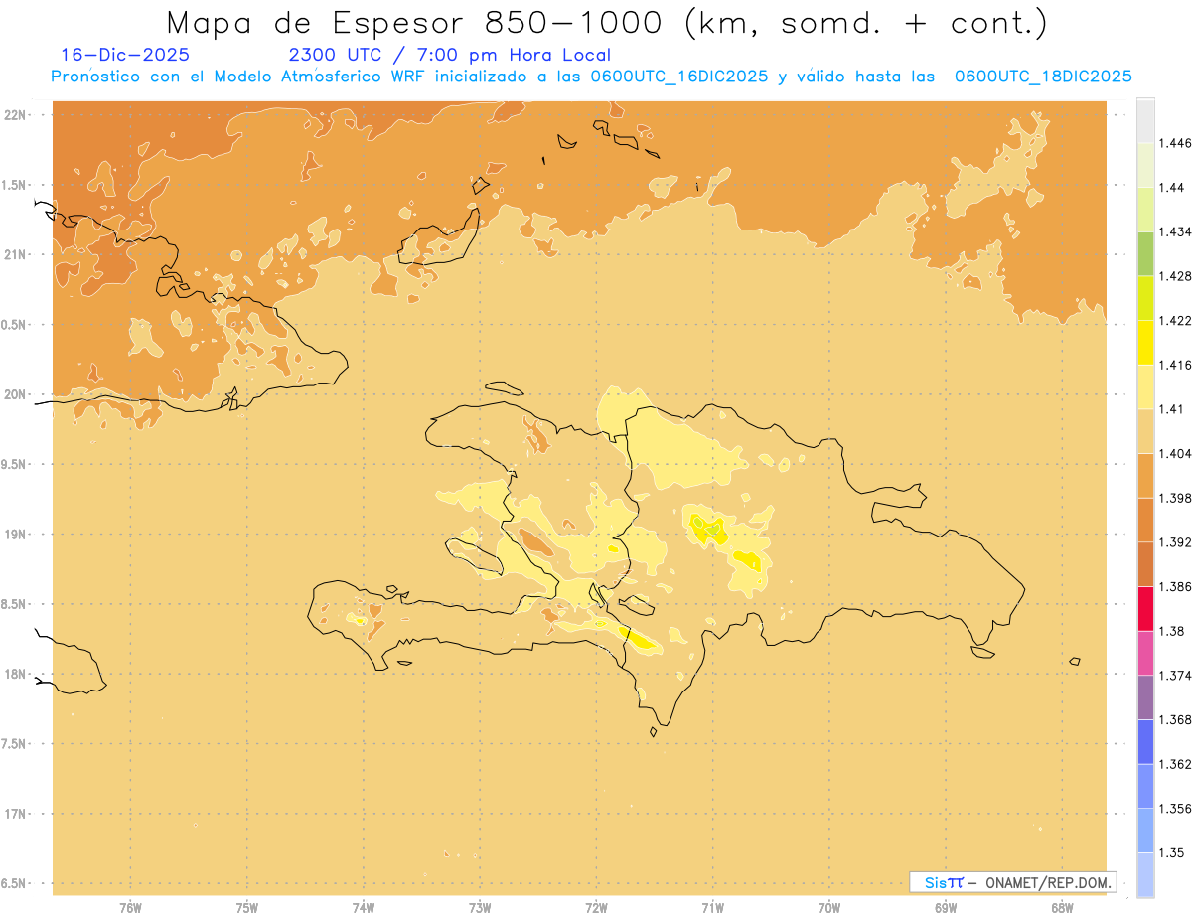Screen dimensions: 1192x921
Task: Click the '1.368' colorbar value
Action: (1173, 720)
